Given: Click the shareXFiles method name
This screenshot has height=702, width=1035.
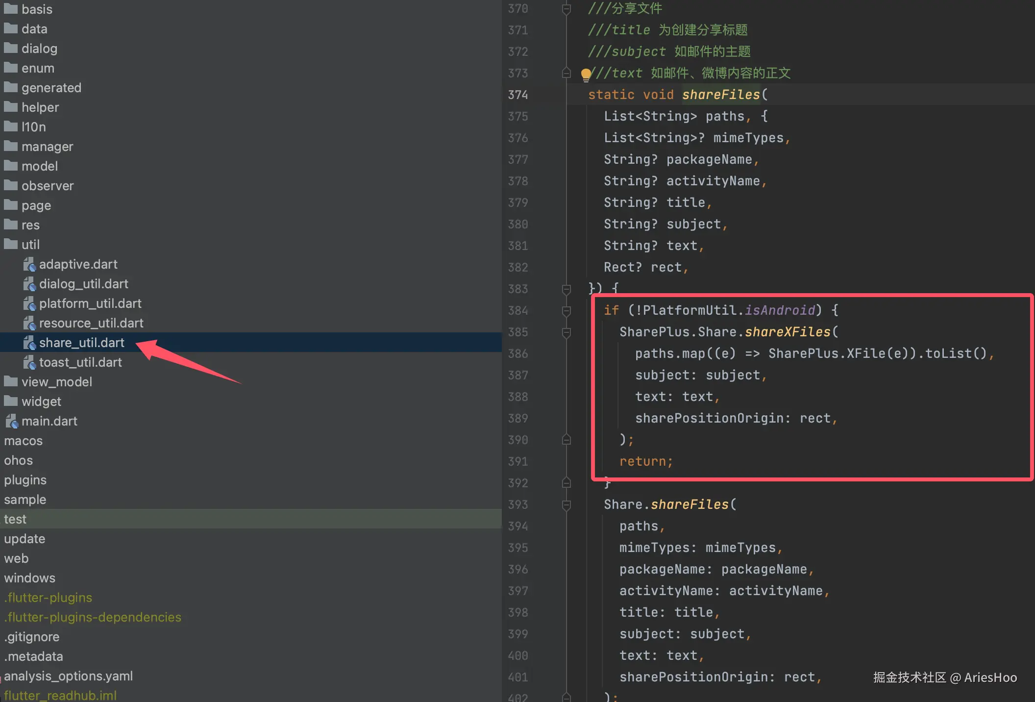Looking at the screenshot, I should pyautogui.click(x=788, y=332).
